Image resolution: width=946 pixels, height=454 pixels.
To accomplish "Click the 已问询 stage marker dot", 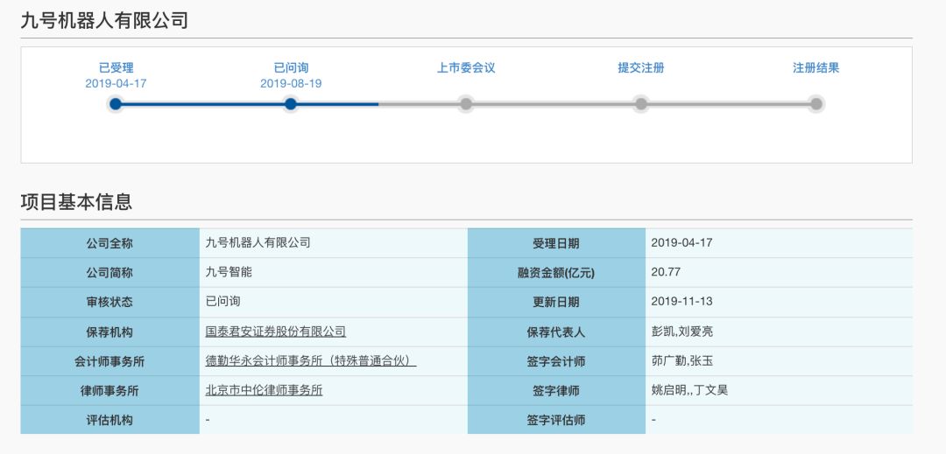I will [x=291, y=104].
